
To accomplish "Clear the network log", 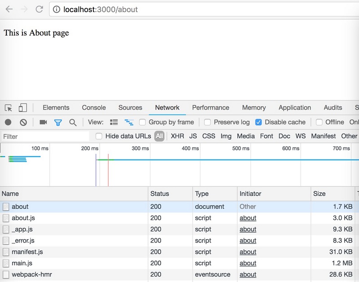I will point(23,122).
